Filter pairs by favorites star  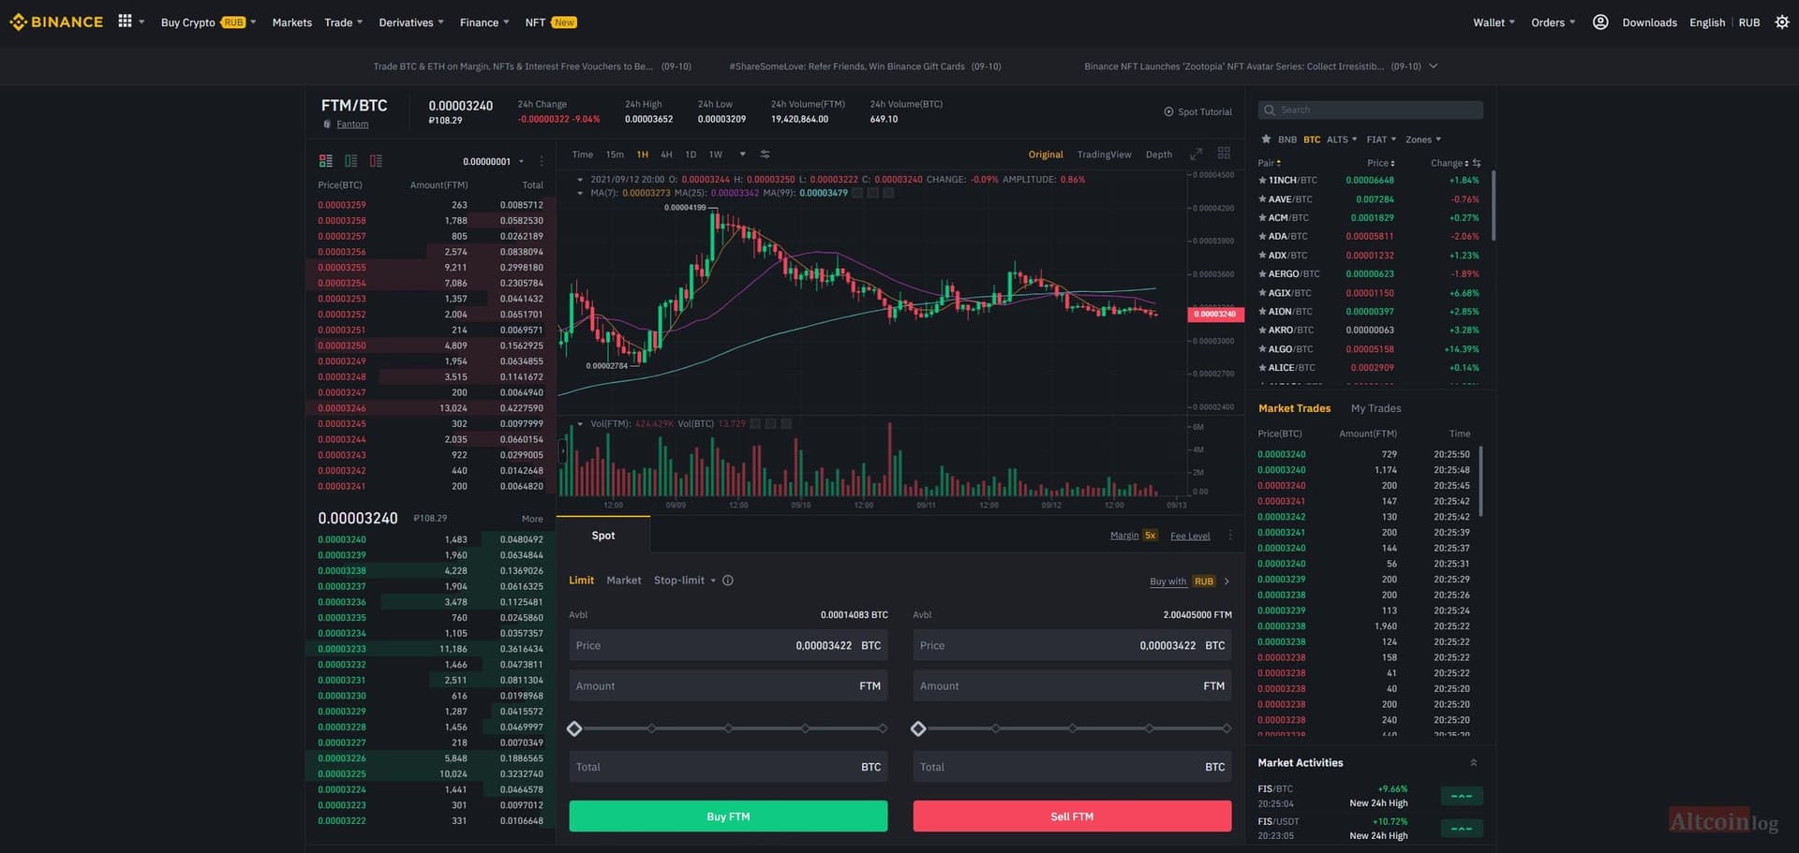click(1266, 140)
